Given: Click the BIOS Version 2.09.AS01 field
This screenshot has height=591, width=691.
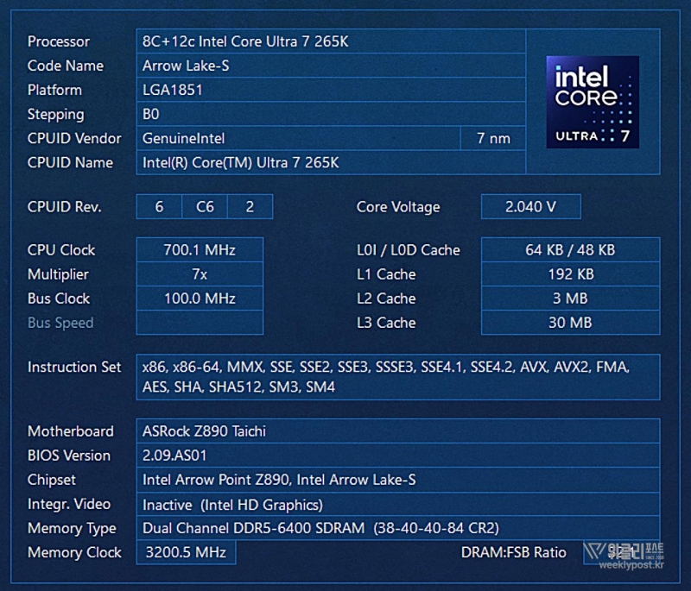Looking at the screenshot, I should tap(397, 456).
